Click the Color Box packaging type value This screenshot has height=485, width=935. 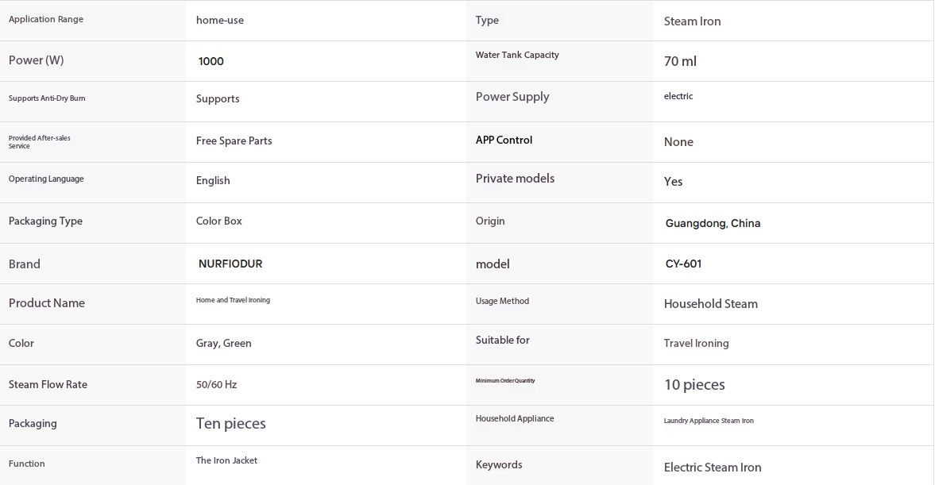[x=218, y=221]
